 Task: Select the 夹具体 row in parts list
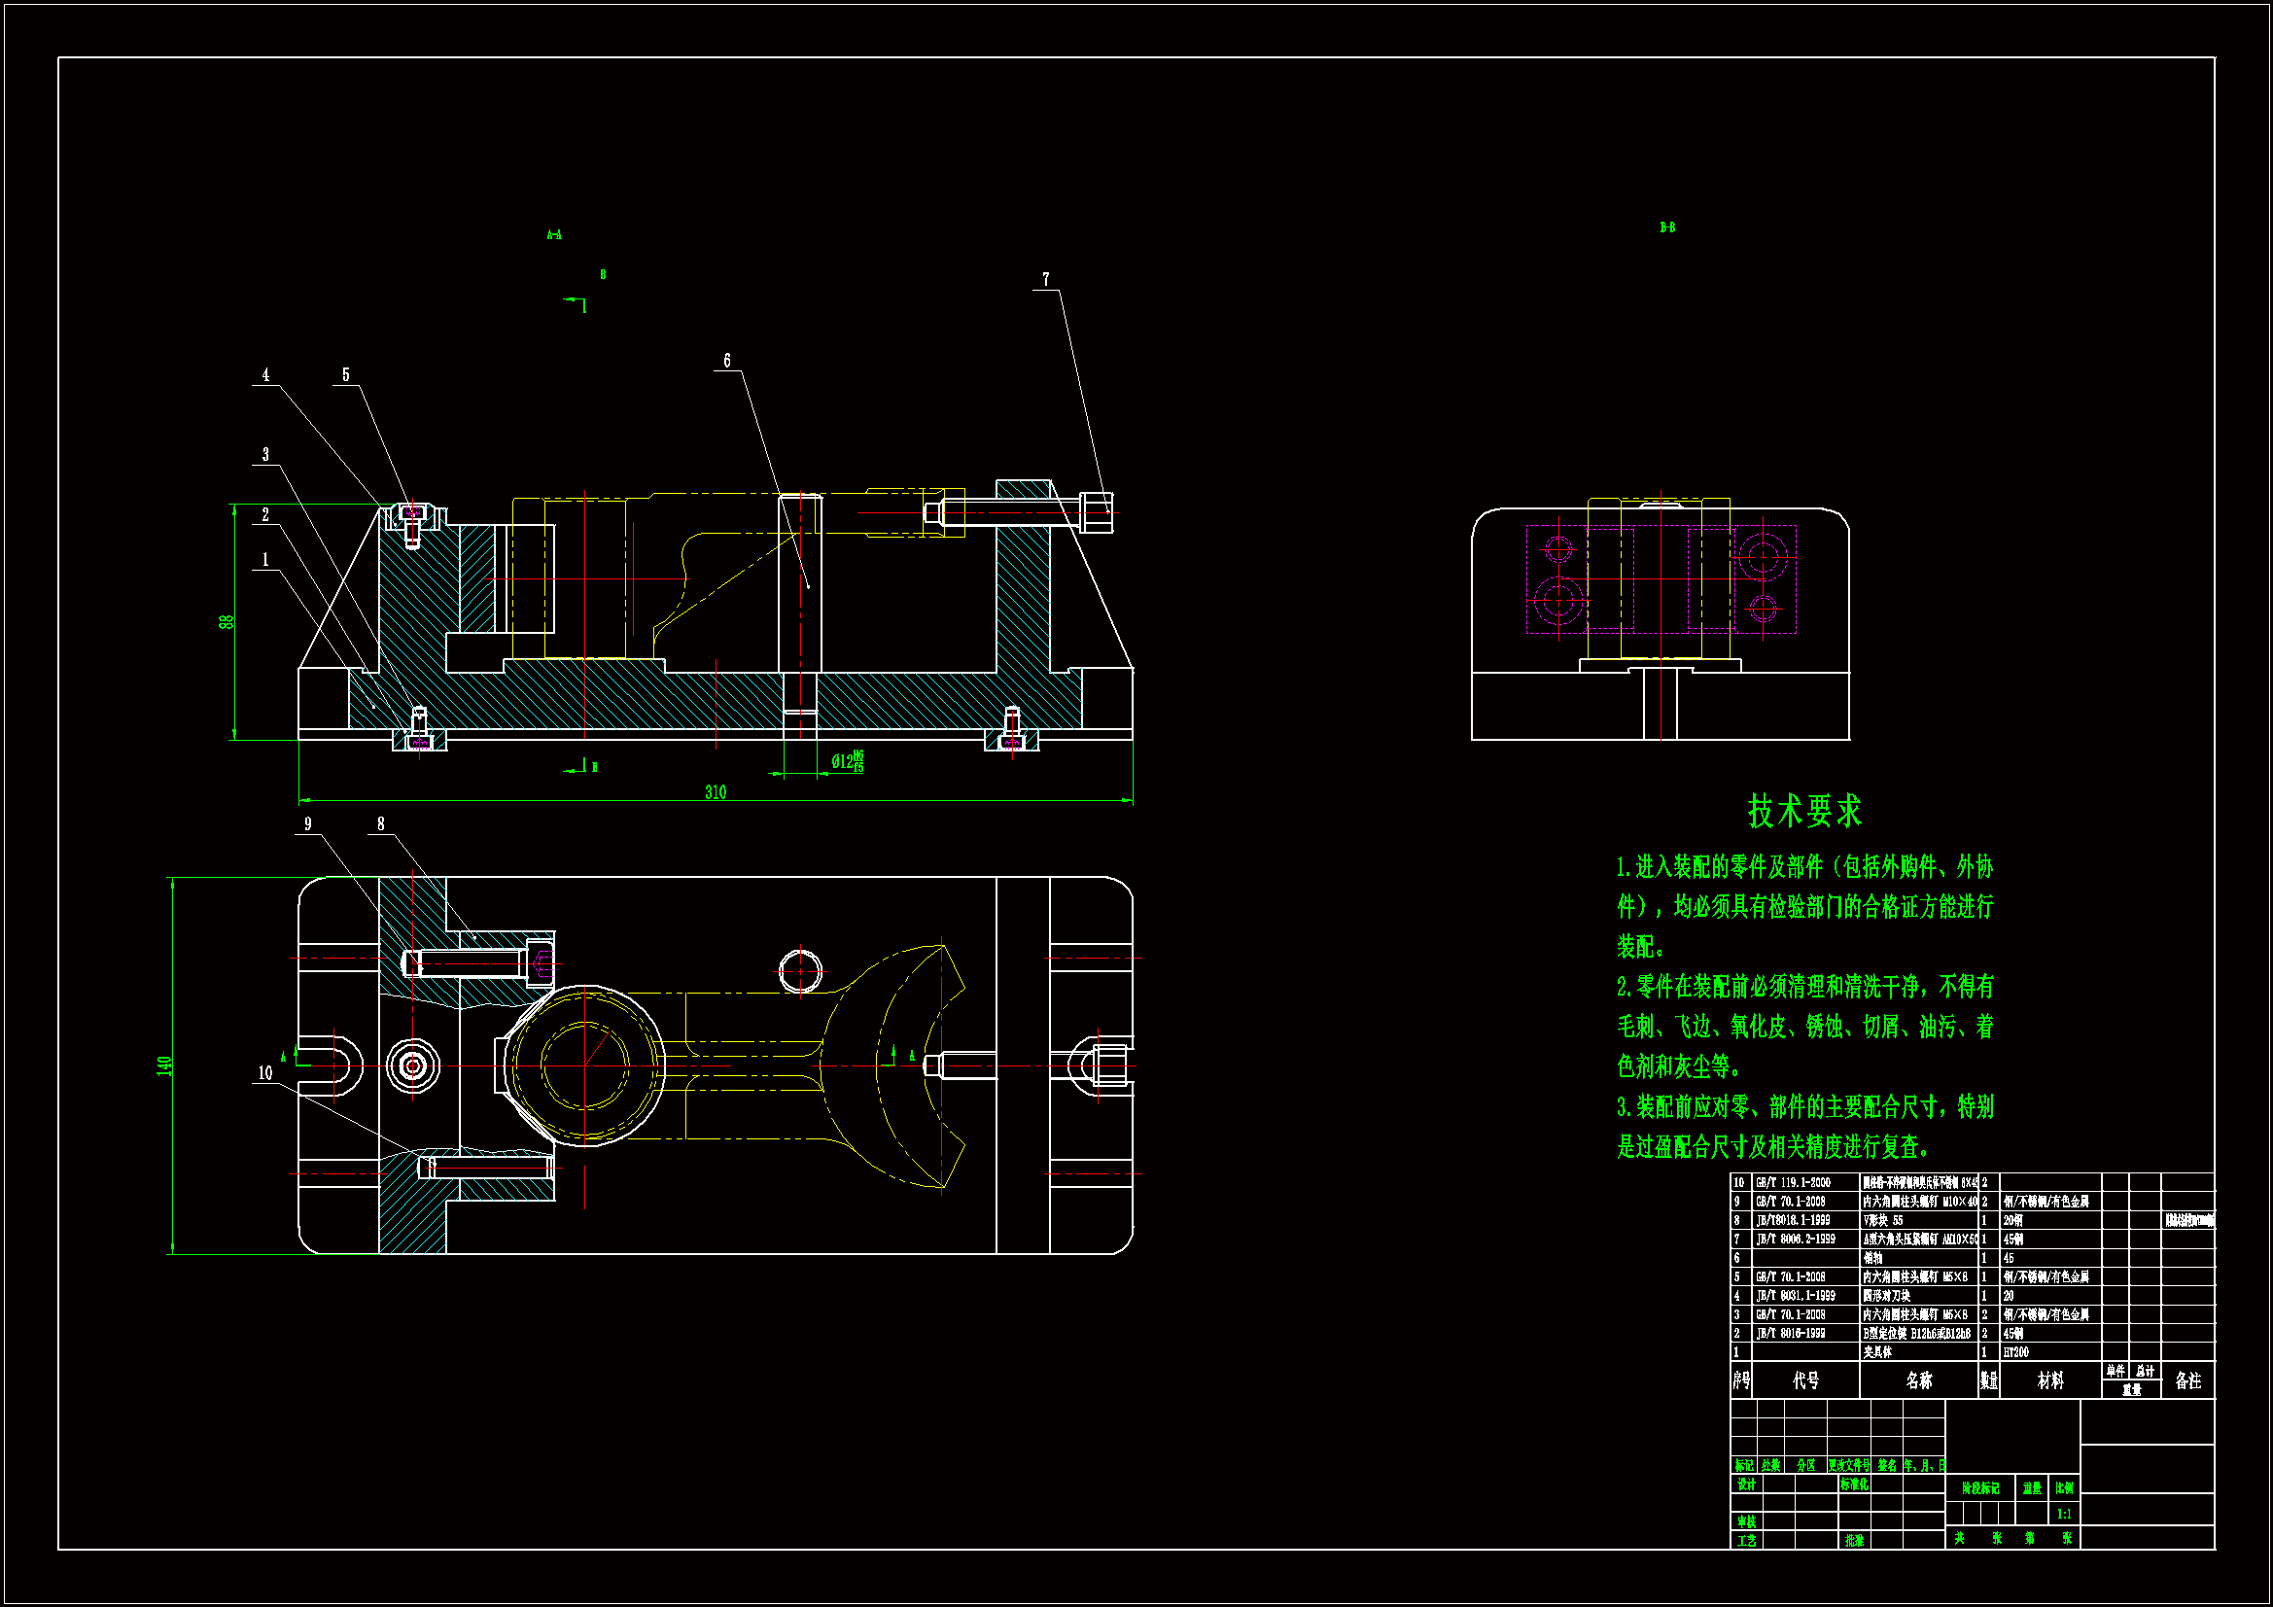[1878, 1352]
